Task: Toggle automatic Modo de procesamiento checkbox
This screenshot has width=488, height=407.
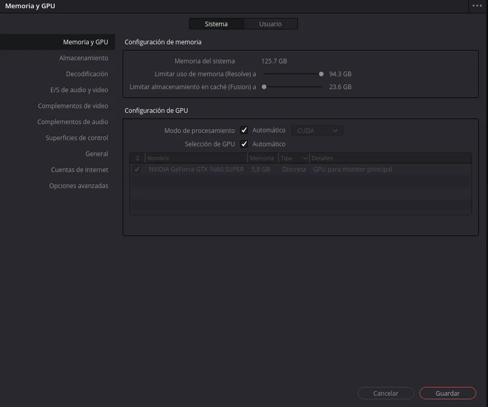Action: (x=244, y=131)
